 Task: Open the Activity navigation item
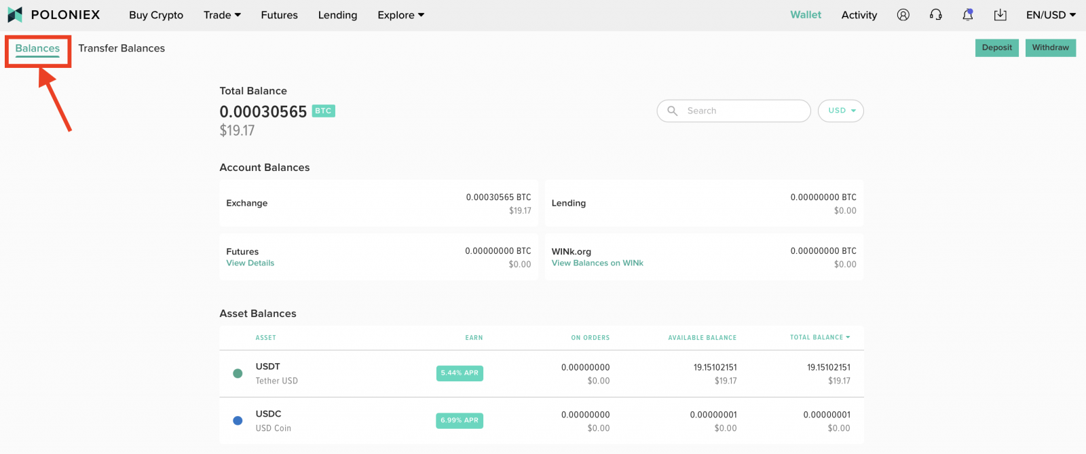tap(859, 15)
